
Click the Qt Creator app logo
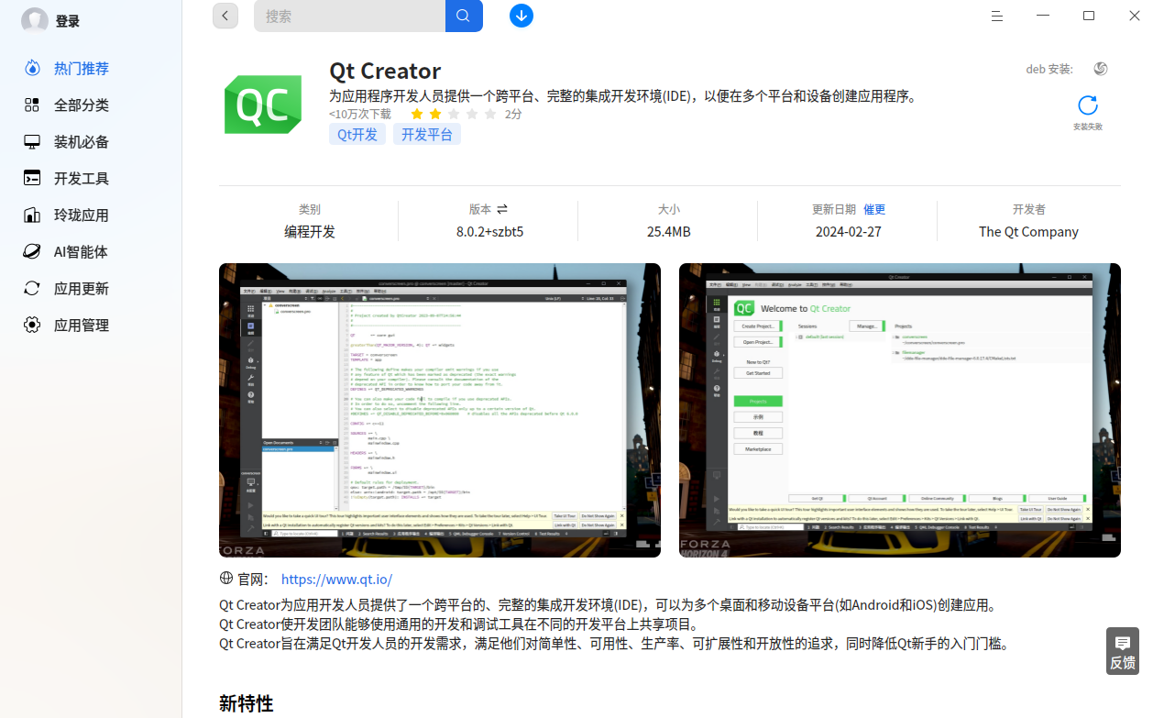[263, 105]
